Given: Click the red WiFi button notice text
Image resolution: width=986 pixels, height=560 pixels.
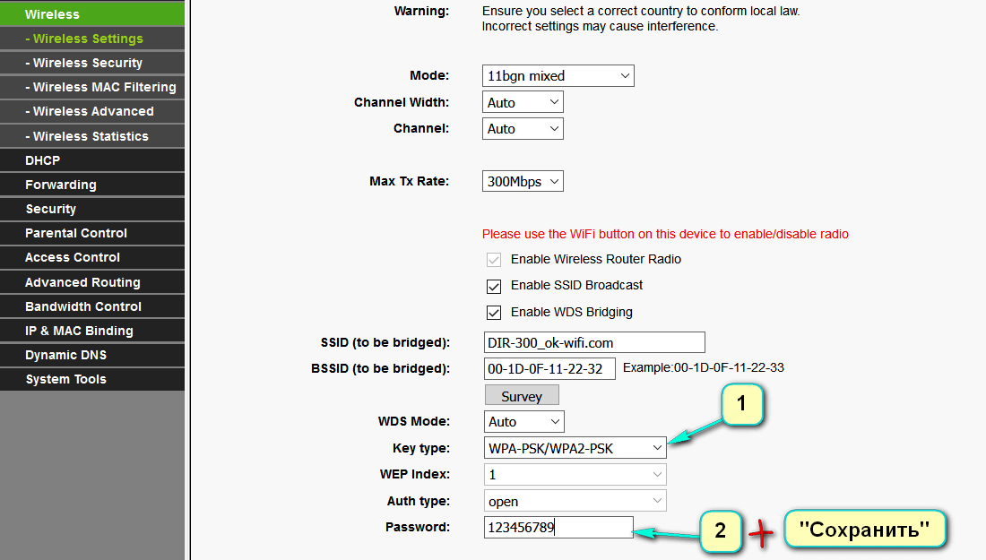Looking at the screenshot, I should pyautogui.click(x=665, y=234).
